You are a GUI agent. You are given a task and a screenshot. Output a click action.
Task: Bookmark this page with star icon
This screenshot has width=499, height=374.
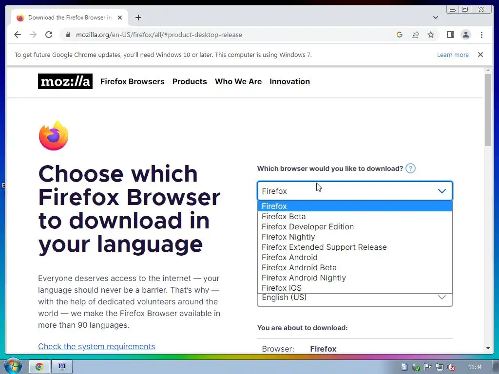(x=431, y=35)
